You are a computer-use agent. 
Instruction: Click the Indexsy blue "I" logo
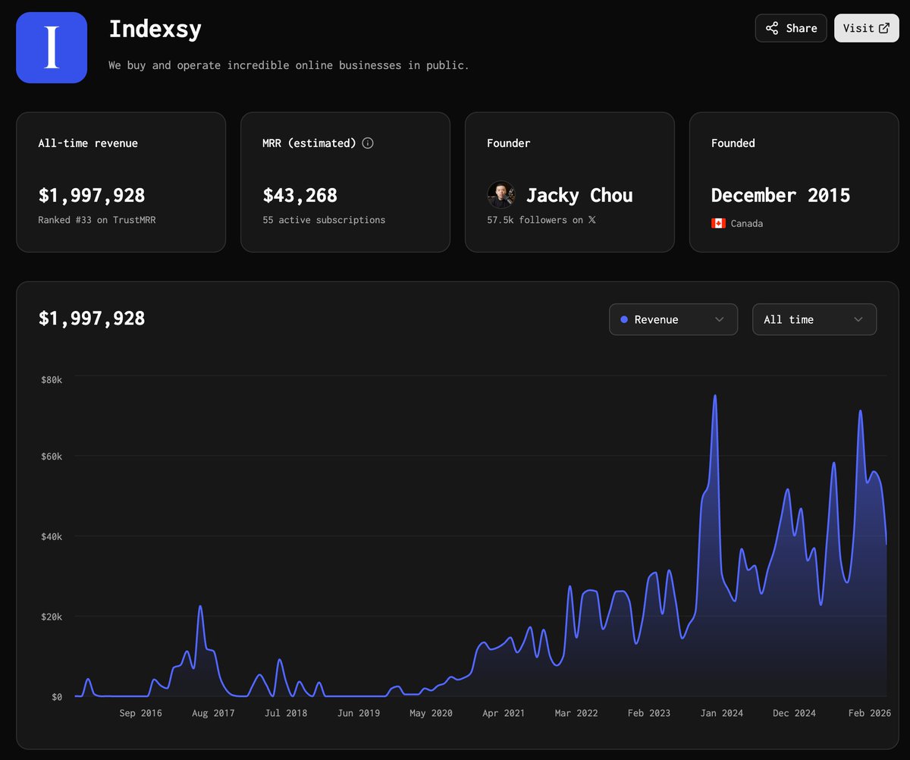click(51, 47)
